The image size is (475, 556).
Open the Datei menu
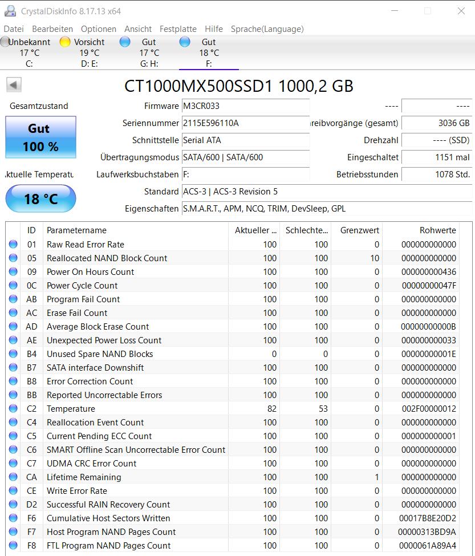click(14, 29)
